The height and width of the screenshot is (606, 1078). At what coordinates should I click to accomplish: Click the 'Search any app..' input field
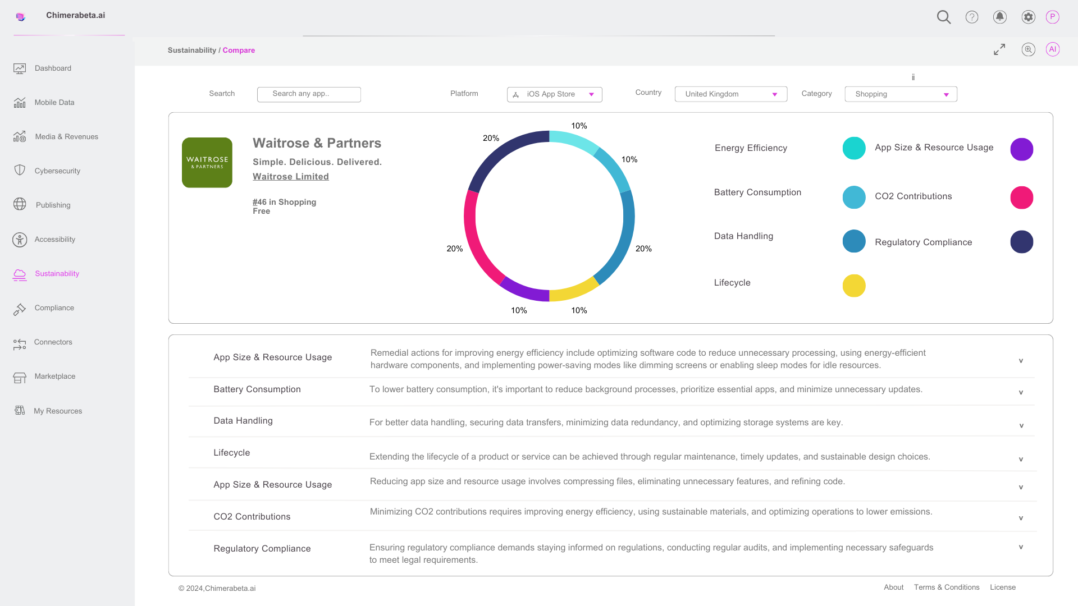(x=309, y=94)
